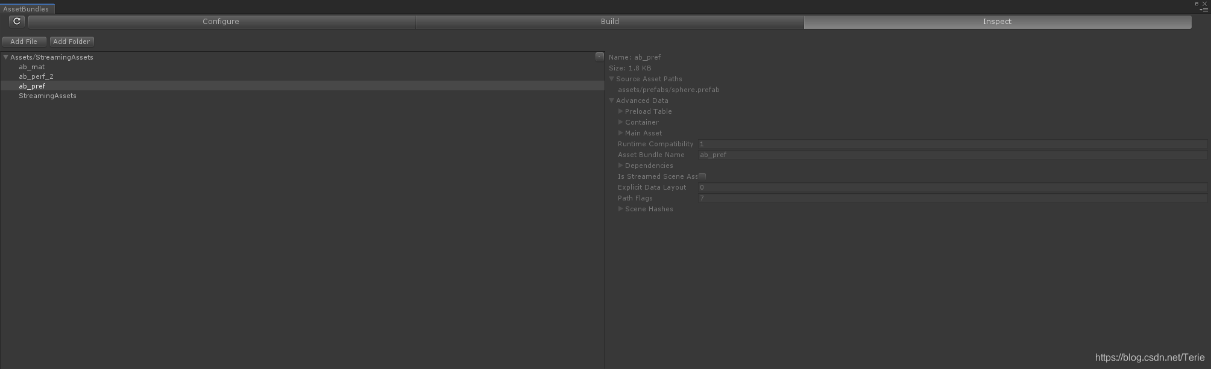1211x369 pixels.
Task: Expand the Dependencies foldout
Action: pos(620,166)
